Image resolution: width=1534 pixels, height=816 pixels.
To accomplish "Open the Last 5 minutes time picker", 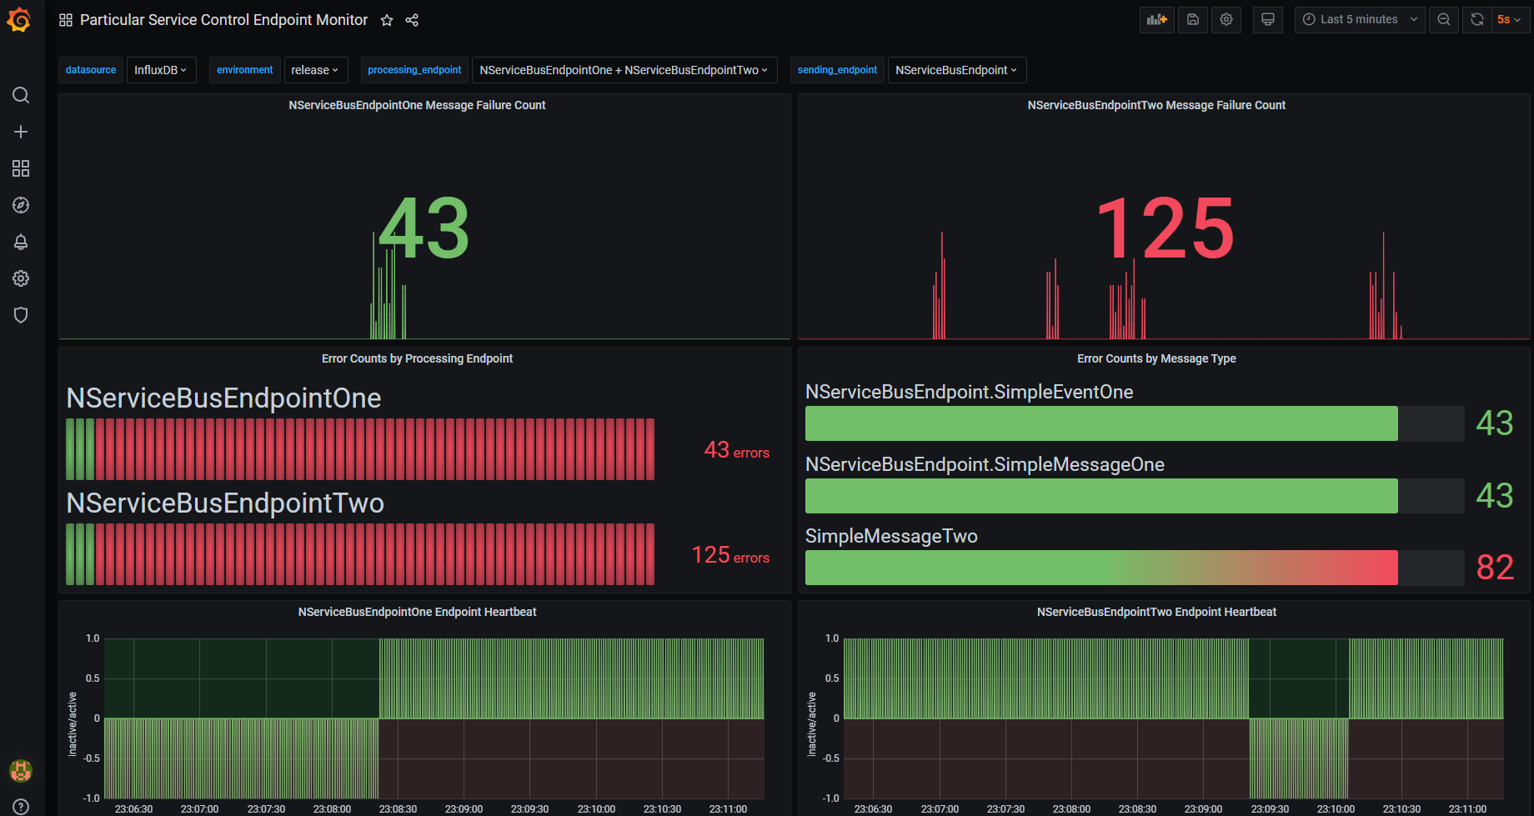I will point(1360,19).
